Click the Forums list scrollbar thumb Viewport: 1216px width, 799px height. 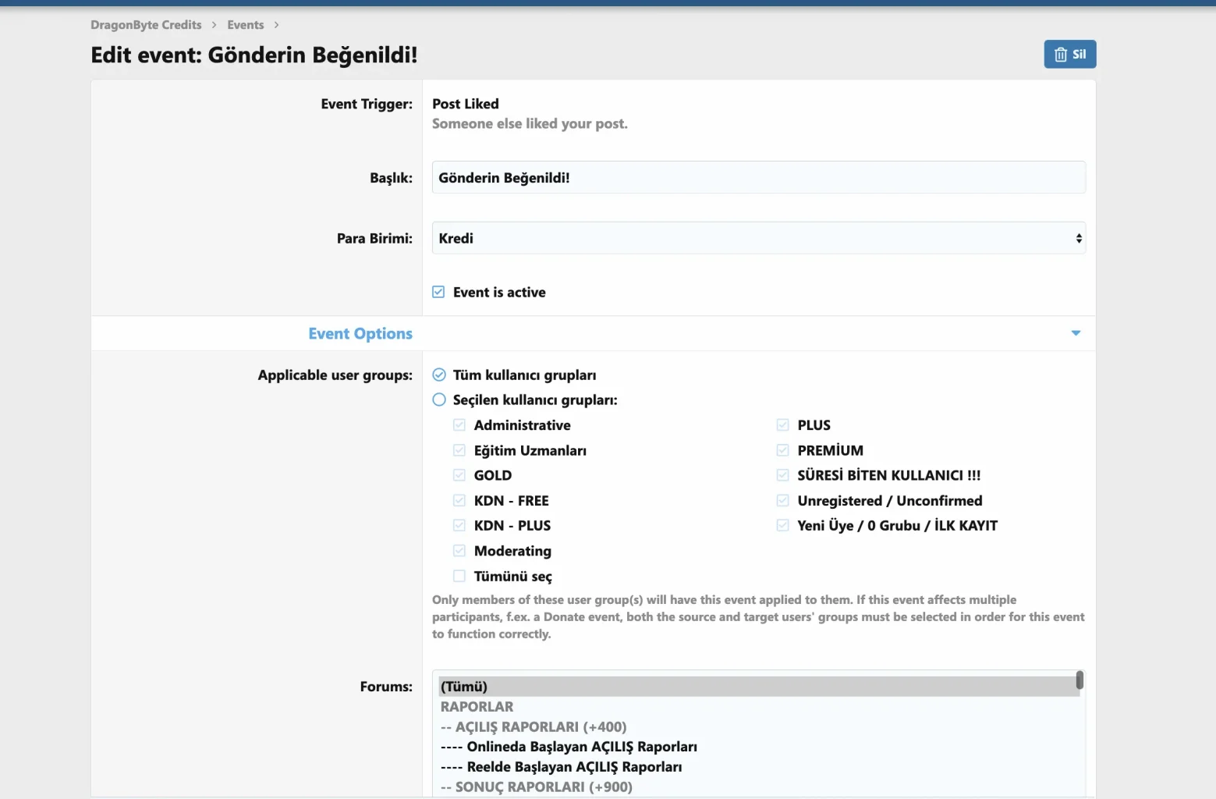(1080, 680)
